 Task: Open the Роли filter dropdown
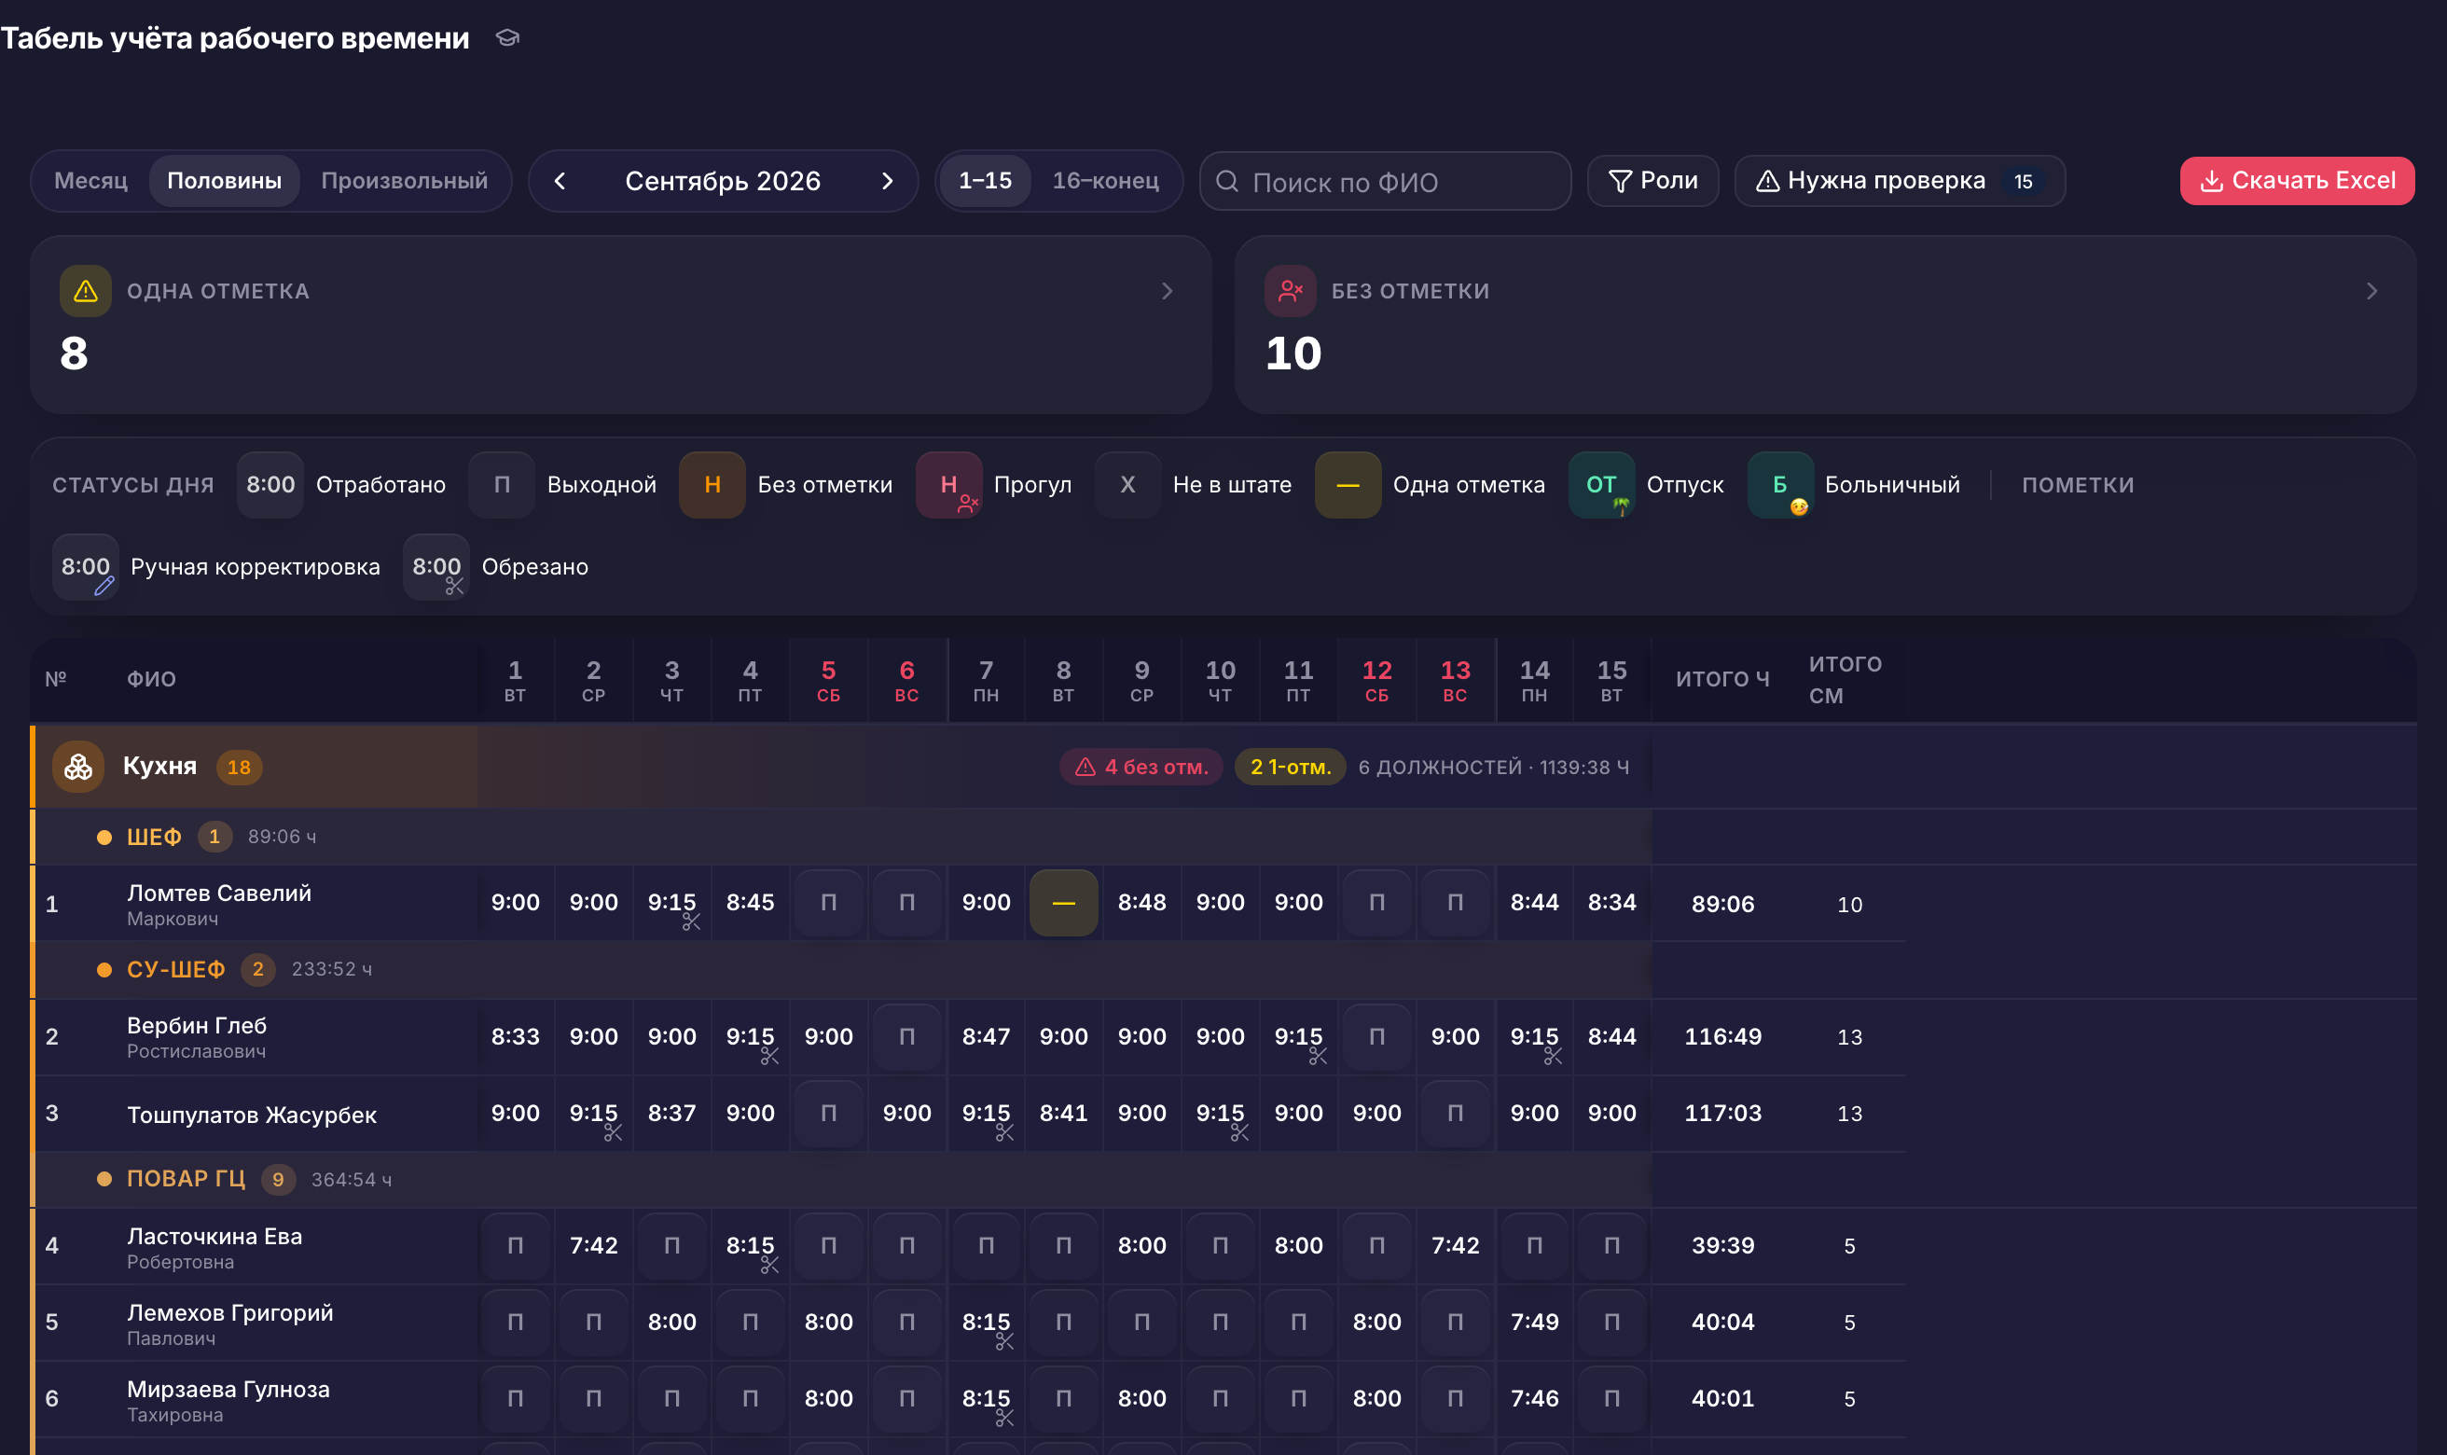coord(1653,181)
